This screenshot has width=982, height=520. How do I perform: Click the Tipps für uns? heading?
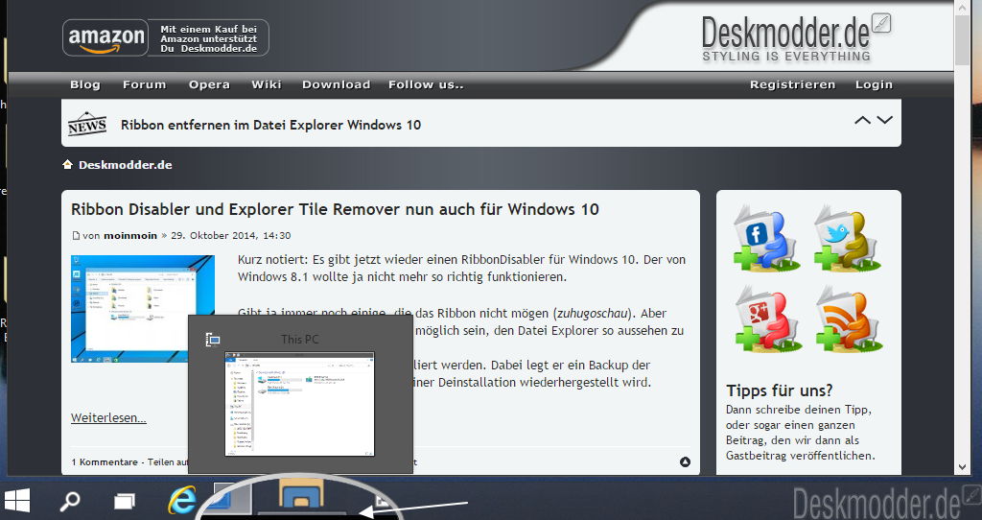[779, 390]
